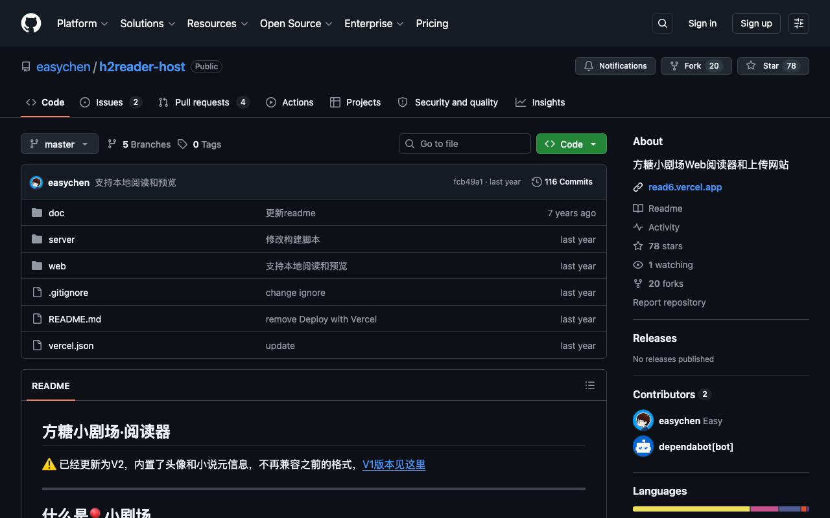Click the bell icon in Notifications button
This screenshot has width=830, height=518.
589,66
